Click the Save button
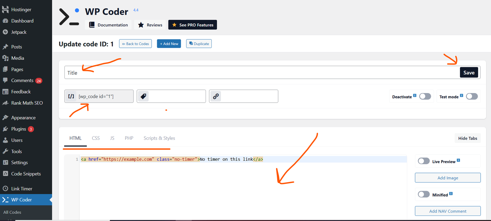This screenshot has width=491, height=221. pyautogui.click(x=469, y=73)
